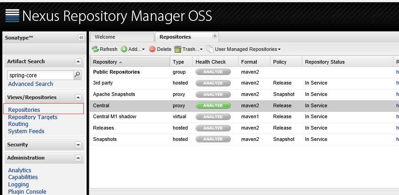Collapse the Sonatype sidebar panel
The image size is (399, 195).
pos(81,38)
